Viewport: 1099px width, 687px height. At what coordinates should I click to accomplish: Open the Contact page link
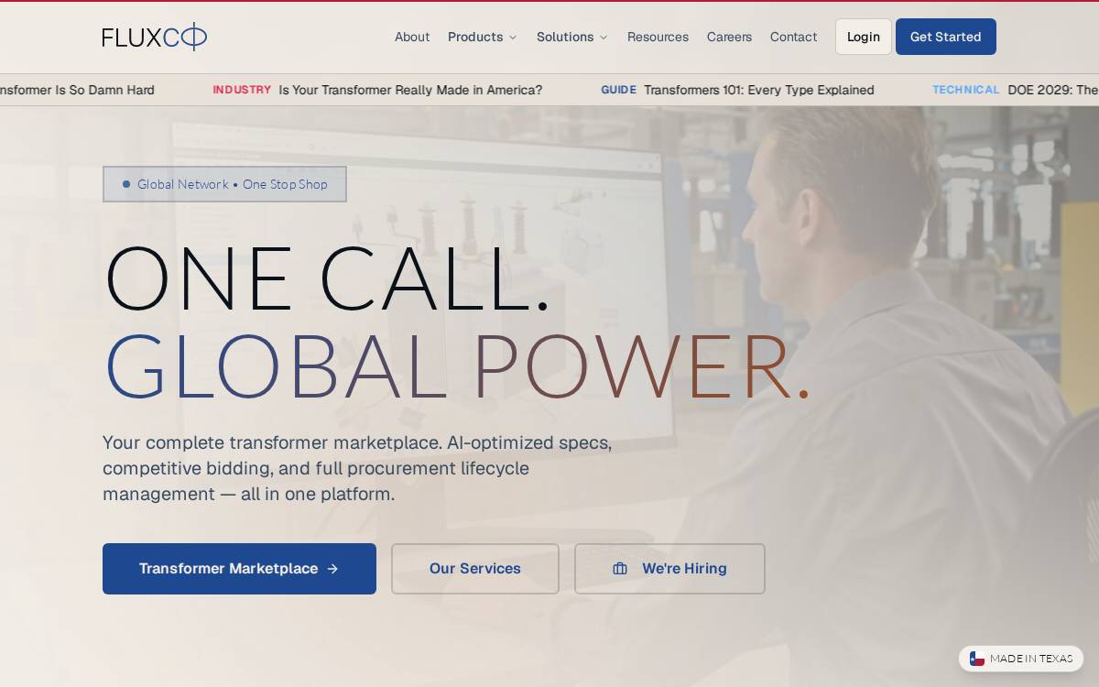pyautogui.click(x=793, y=37)
